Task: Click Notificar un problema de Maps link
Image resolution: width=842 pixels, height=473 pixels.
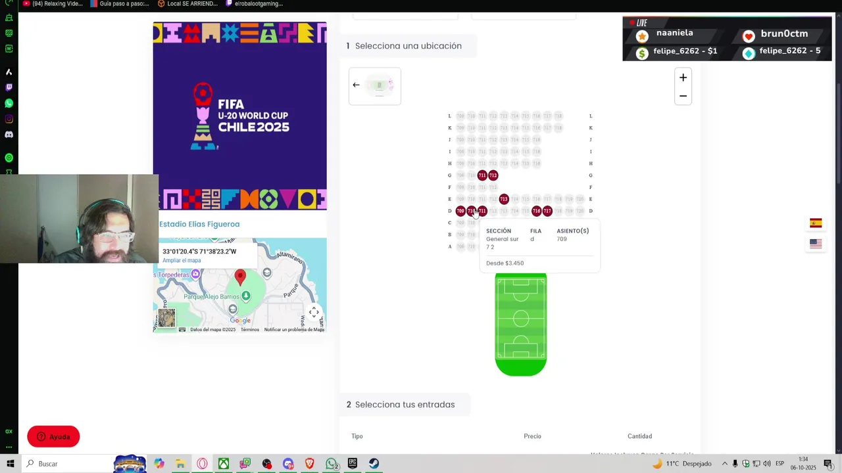Action: click(294, 330)
